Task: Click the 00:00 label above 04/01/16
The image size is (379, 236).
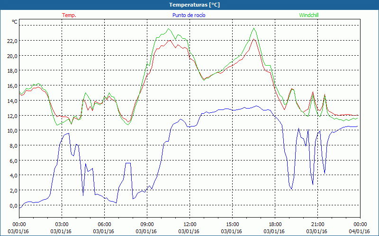Action: pyautogui.click(x=360, y=225)
